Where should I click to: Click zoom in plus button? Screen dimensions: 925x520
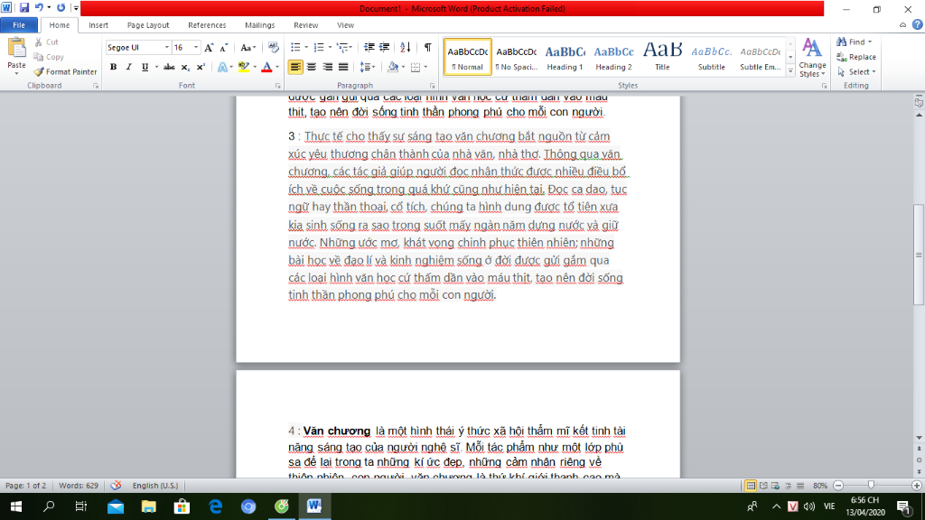(x=916, y=486)
